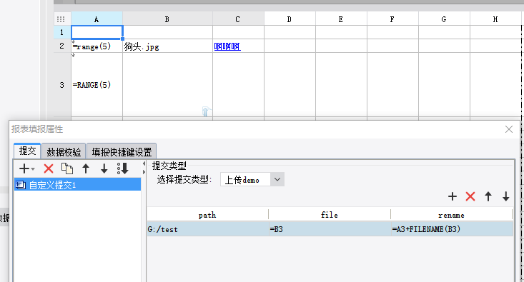Move the submission item up
This screenshot has width=524, height=282.
pos(86,168)
